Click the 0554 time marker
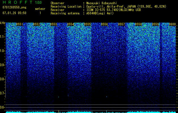This screenshot has height=113, width=178. tap(70, 24)
